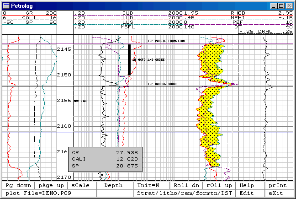Click the gray GR/CALI/SP readout box
The height and width of the screenshot is (199, 296).
105,159
